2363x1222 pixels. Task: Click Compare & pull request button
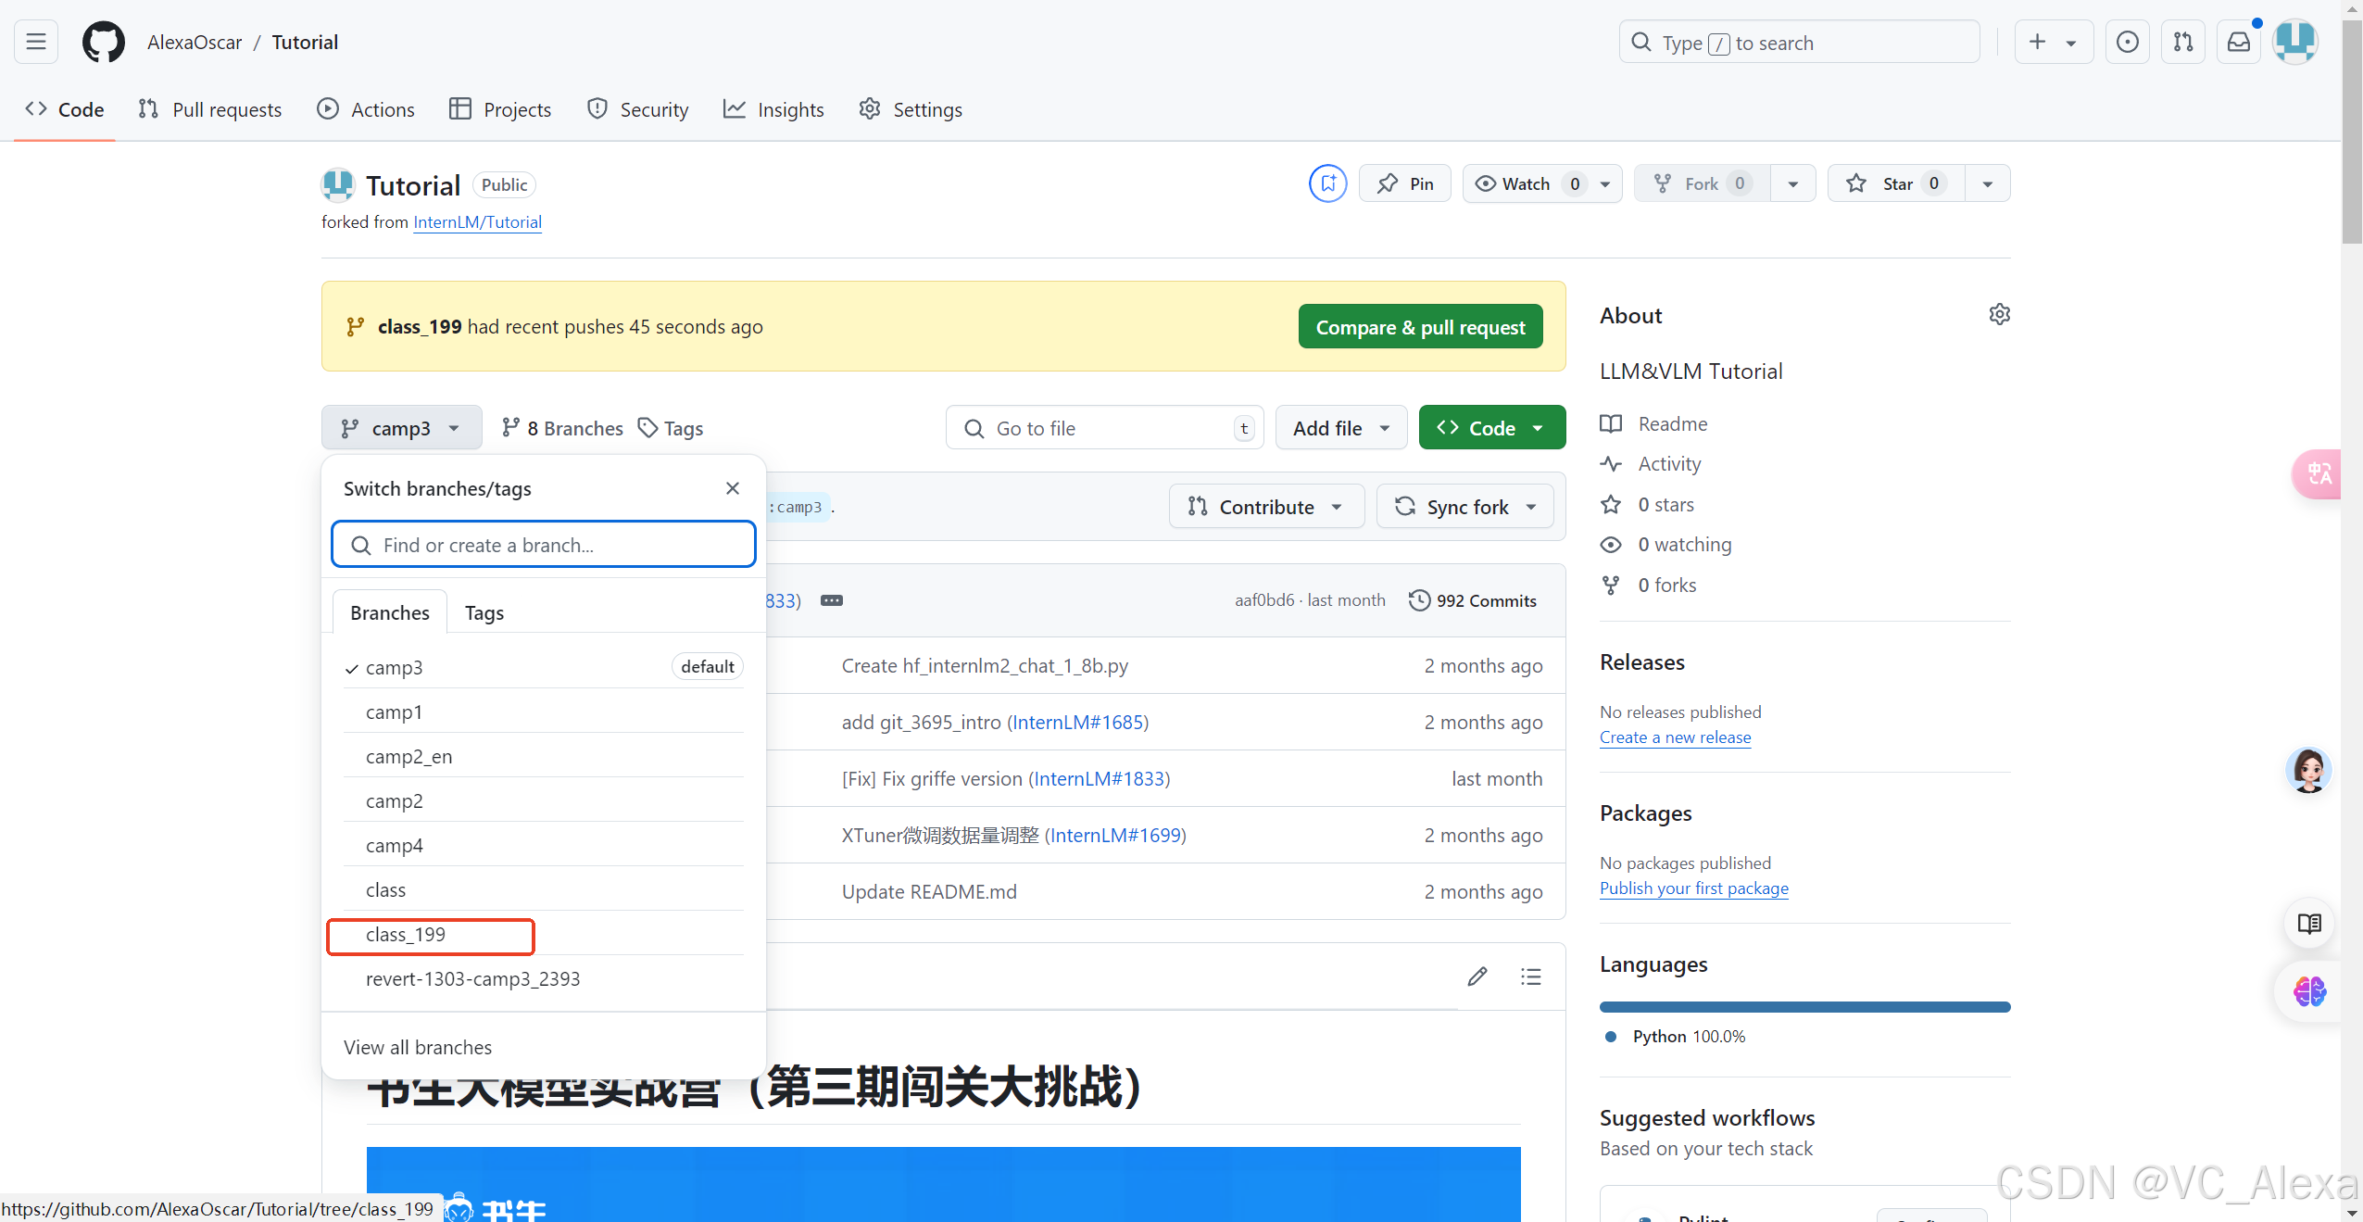click(x=1420, y=327)
